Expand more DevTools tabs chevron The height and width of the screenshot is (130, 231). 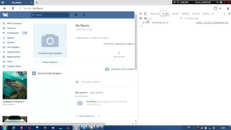(x=213, y=14)
